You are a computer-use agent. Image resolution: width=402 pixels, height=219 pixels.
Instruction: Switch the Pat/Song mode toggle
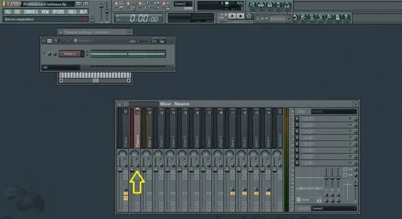(225, 16)
